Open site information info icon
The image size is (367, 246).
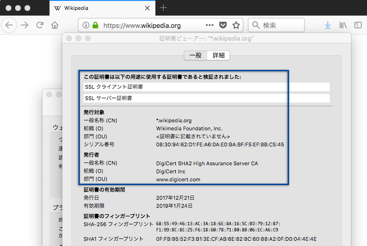86,25
